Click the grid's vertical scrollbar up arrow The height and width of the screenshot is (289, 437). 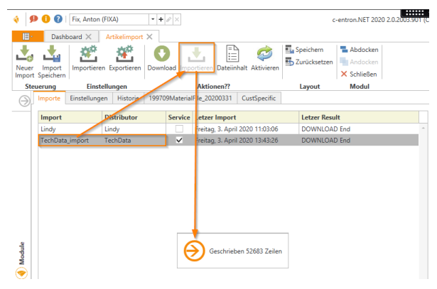424,129
